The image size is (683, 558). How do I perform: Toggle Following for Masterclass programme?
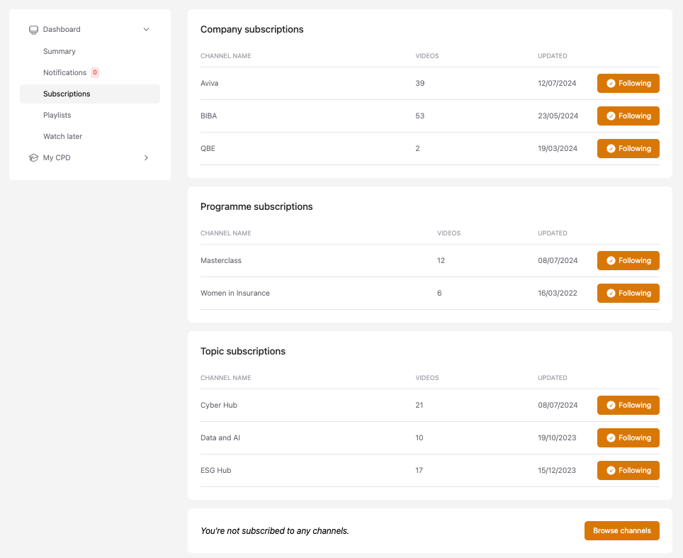point(628,261)
